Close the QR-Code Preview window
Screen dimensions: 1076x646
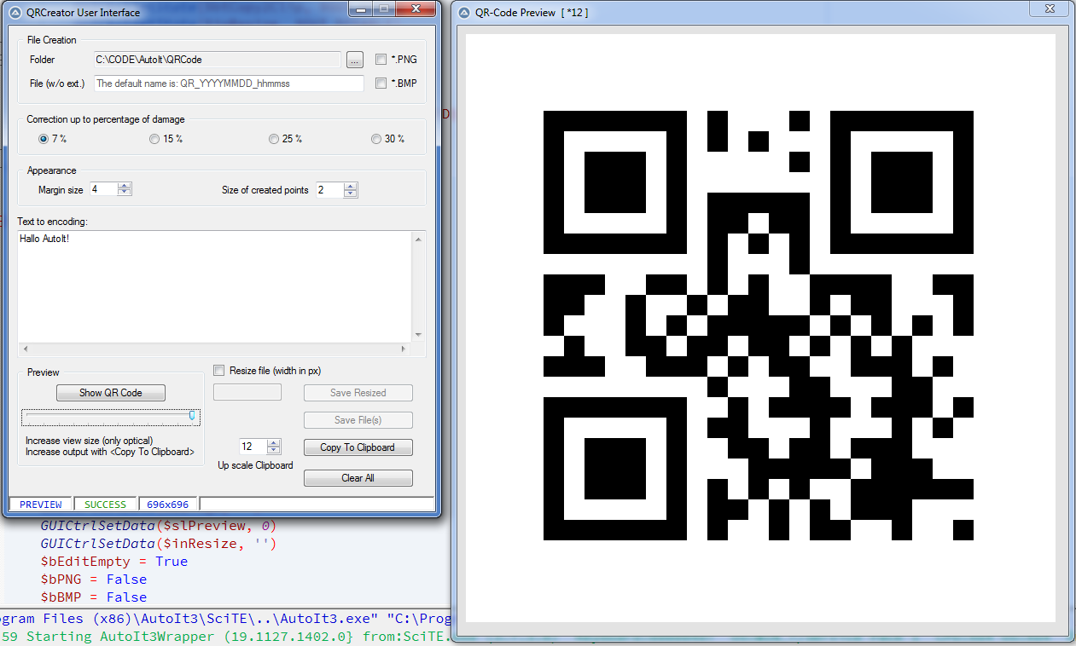(x=1048, y=9)
